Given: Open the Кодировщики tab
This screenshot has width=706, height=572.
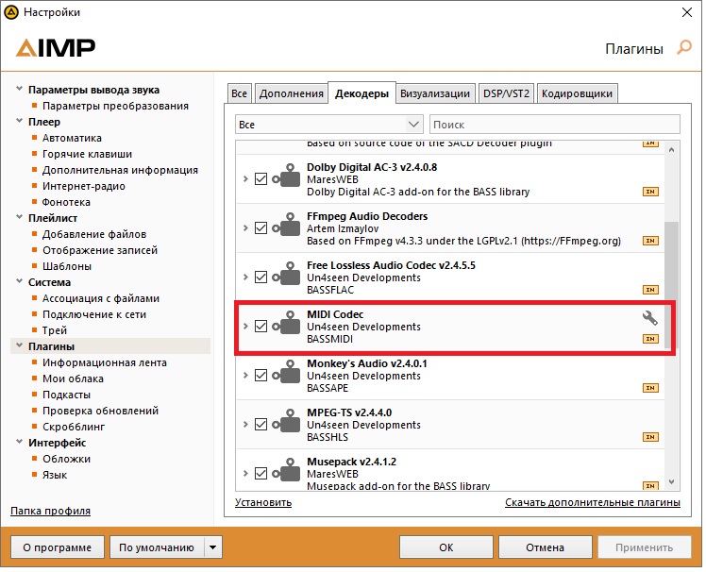Looking at the screenshot, I should click(x=579, y=93).
